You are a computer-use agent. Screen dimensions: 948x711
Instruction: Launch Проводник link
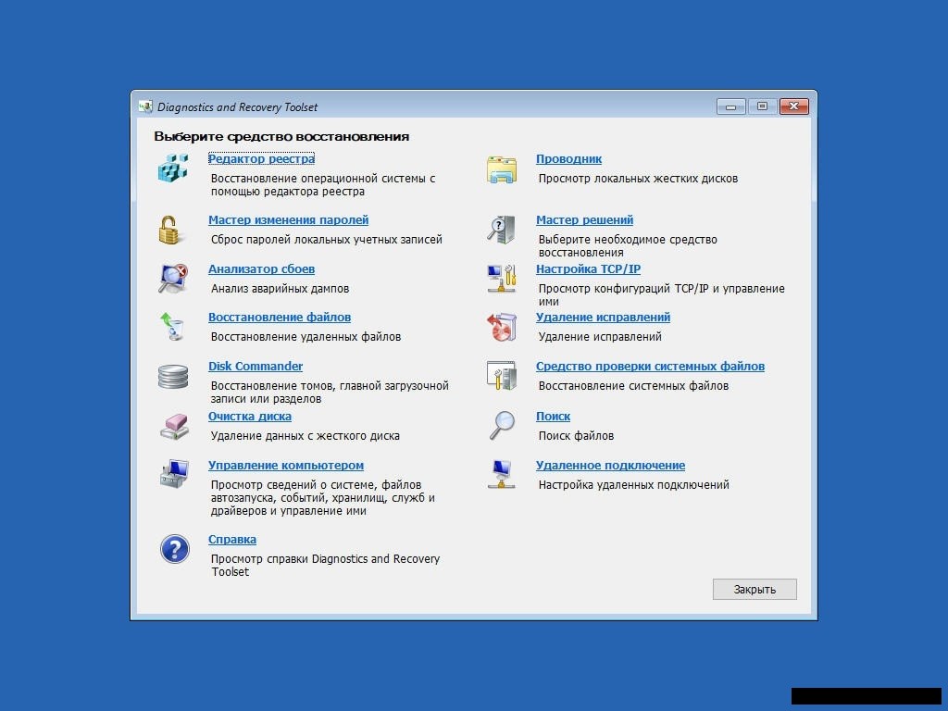point(568,159)
